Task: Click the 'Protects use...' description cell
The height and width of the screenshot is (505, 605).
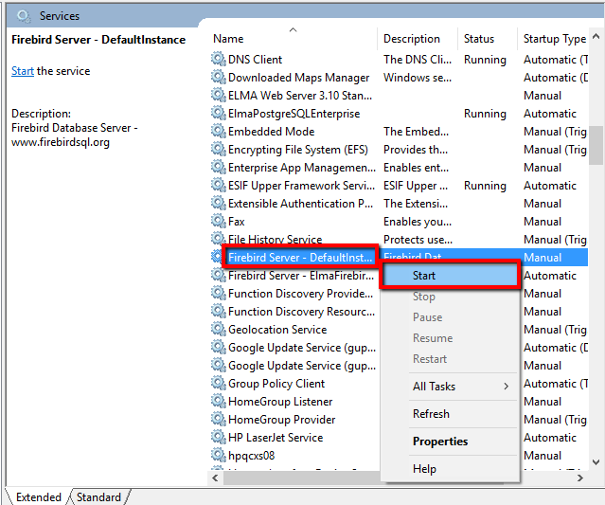Action: pyautogui.click(x=418, y=240)
